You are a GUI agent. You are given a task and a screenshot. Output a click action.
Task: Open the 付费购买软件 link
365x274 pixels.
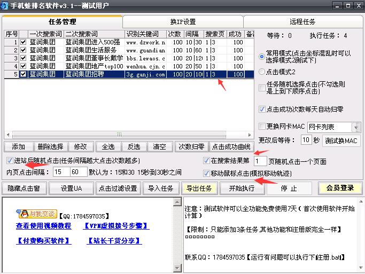[43, 241]
